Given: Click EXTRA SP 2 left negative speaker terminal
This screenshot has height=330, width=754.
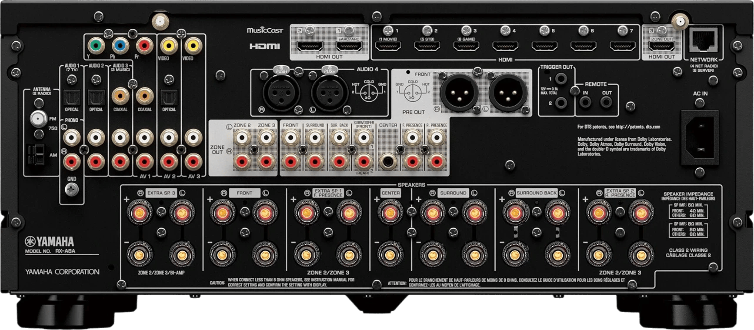Looking at the screenshot, I should coord(641,254).
